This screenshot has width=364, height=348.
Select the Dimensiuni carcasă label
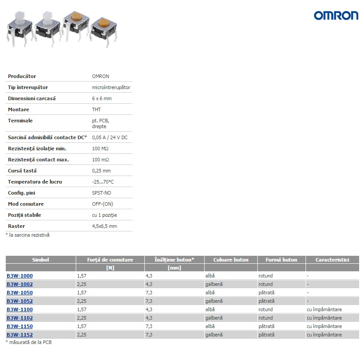point(32,98)
